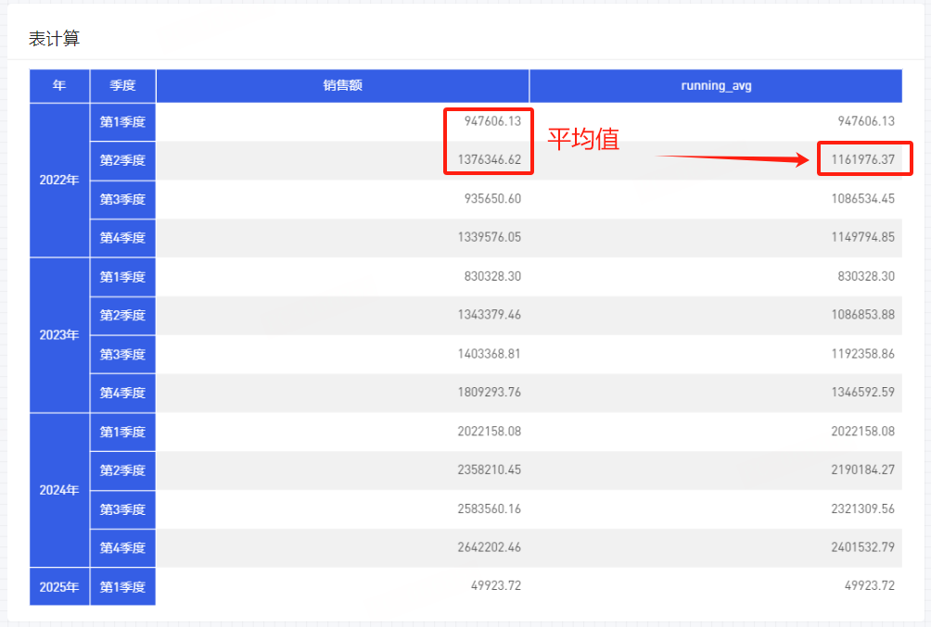Click running average value 1086853.88

tap(862, 315)
